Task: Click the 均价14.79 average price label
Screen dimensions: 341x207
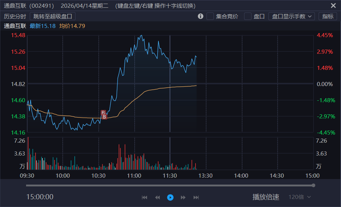Action: point(72,26)
